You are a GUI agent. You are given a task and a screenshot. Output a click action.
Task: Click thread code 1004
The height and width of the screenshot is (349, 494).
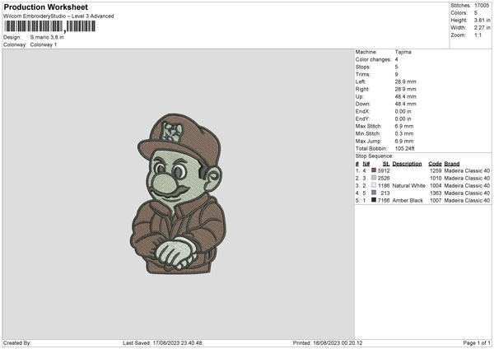(436, 185)
